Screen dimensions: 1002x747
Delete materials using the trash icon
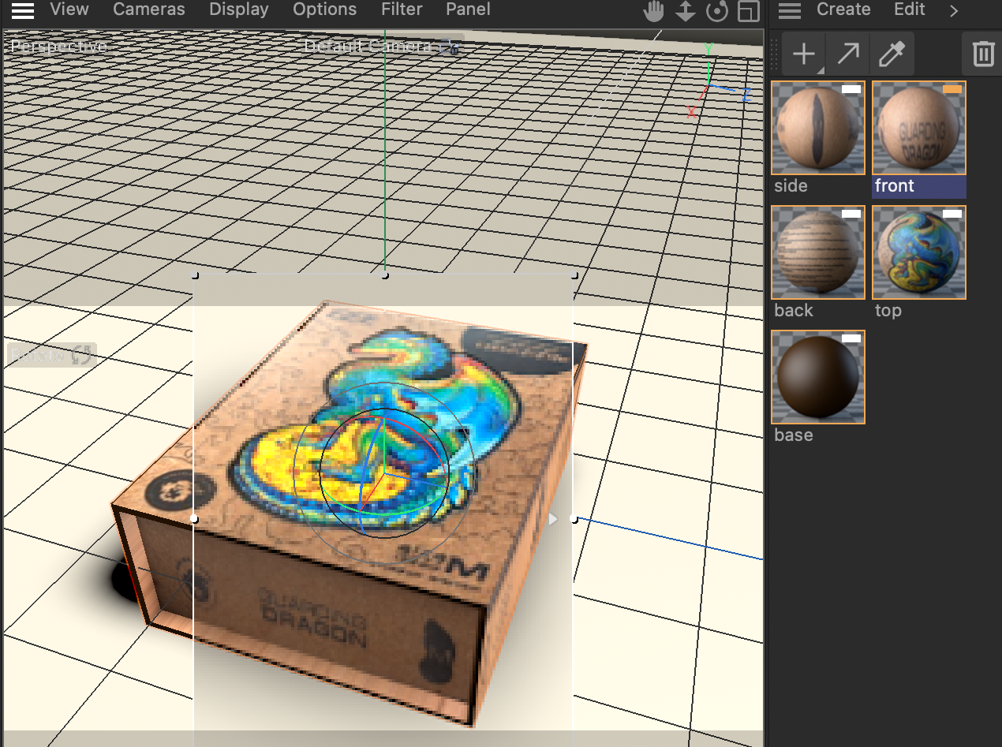click(981, 53)
